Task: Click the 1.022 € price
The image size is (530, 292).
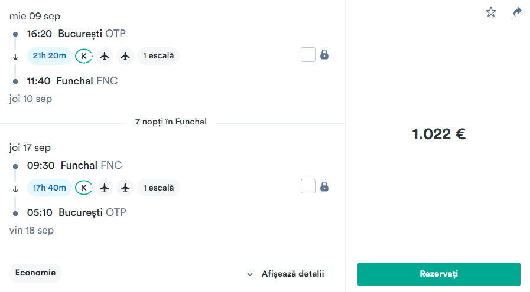Action: (438, 134)
